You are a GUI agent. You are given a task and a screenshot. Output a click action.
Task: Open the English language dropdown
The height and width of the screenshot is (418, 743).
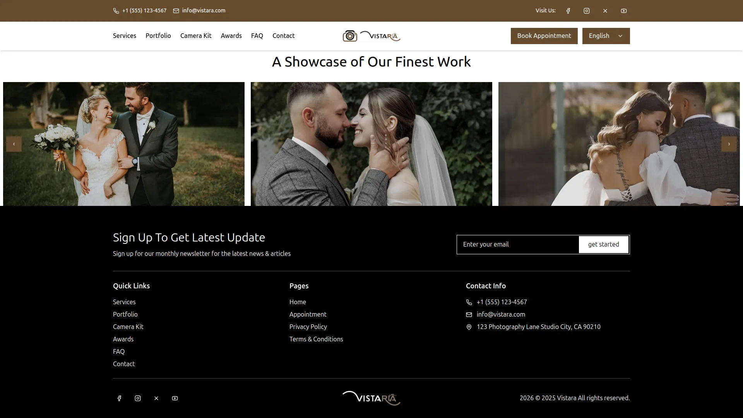click(606, 36)
